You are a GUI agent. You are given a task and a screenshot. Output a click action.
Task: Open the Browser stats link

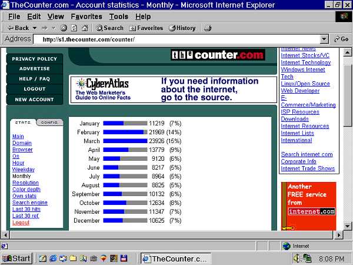22,150
